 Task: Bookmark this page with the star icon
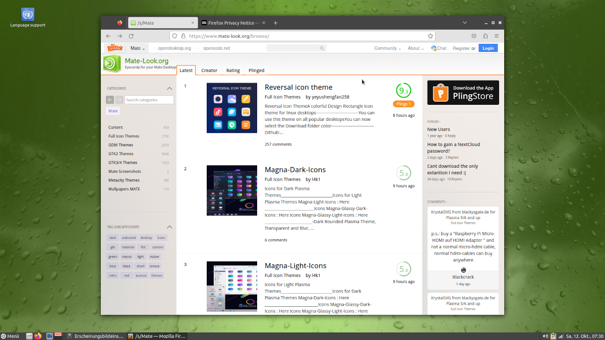(x=430, y=36)
